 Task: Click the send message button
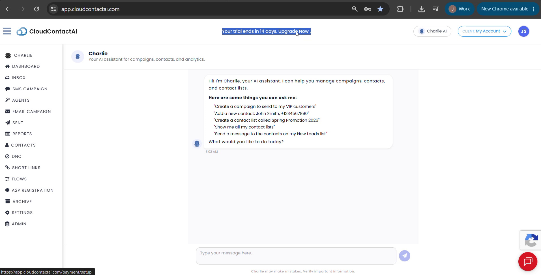[405, 256]
